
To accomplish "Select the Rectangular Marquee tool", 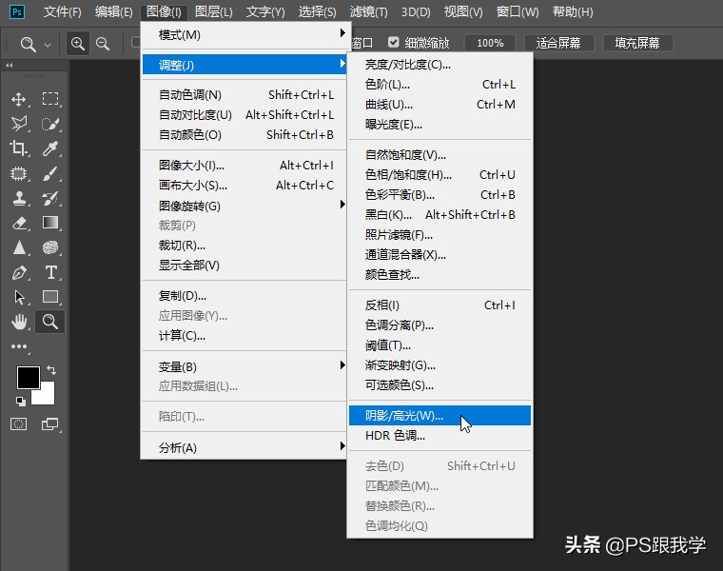I will (50, 99).
